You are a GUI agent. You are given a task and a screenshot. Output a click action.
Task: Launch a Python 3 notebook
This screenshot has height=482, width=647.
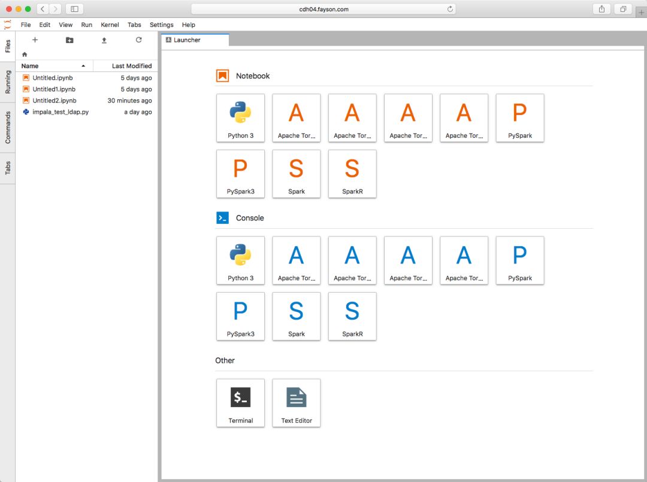click(x=240, y=118)
